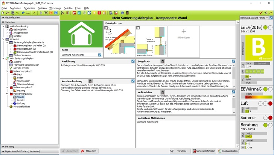Click the red checkmark icon at top right
The height and width of the screenshot is (155, 274).
pyautogui.click(x=260, y=13)
